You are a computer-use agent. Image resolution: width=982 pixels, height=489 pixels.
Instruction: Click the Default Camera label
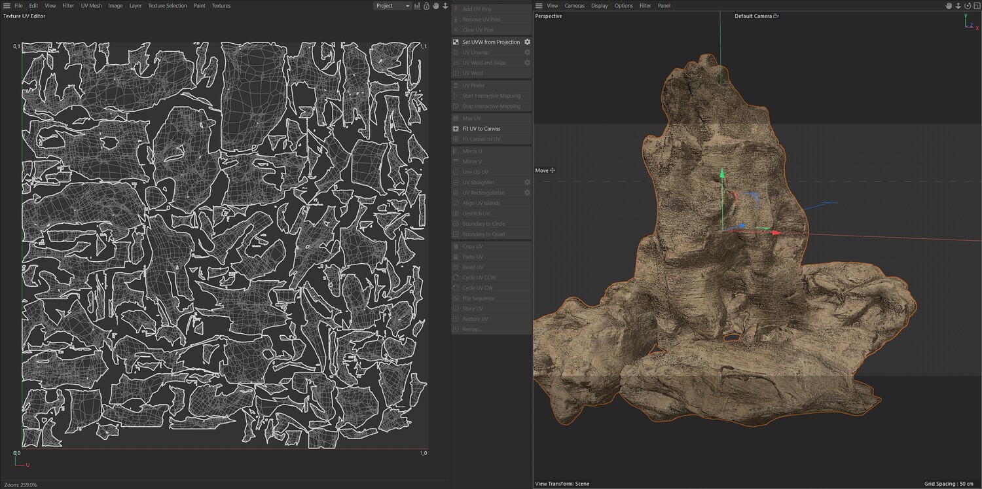[x=753, y=16]
